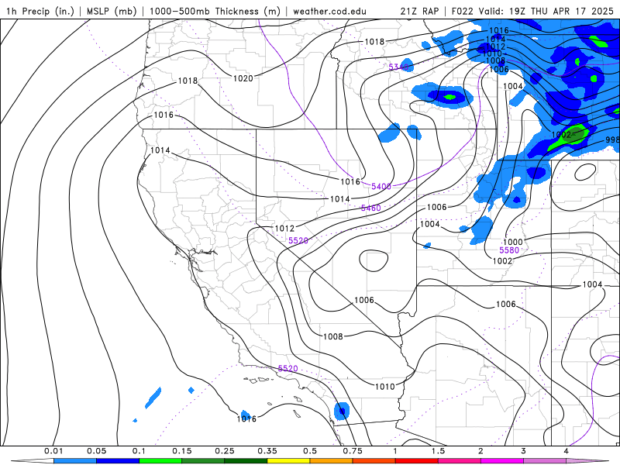Click the red 1–1.5 legend swatch
Viewport: 620px width, 465px height.
tap(417, 461)
